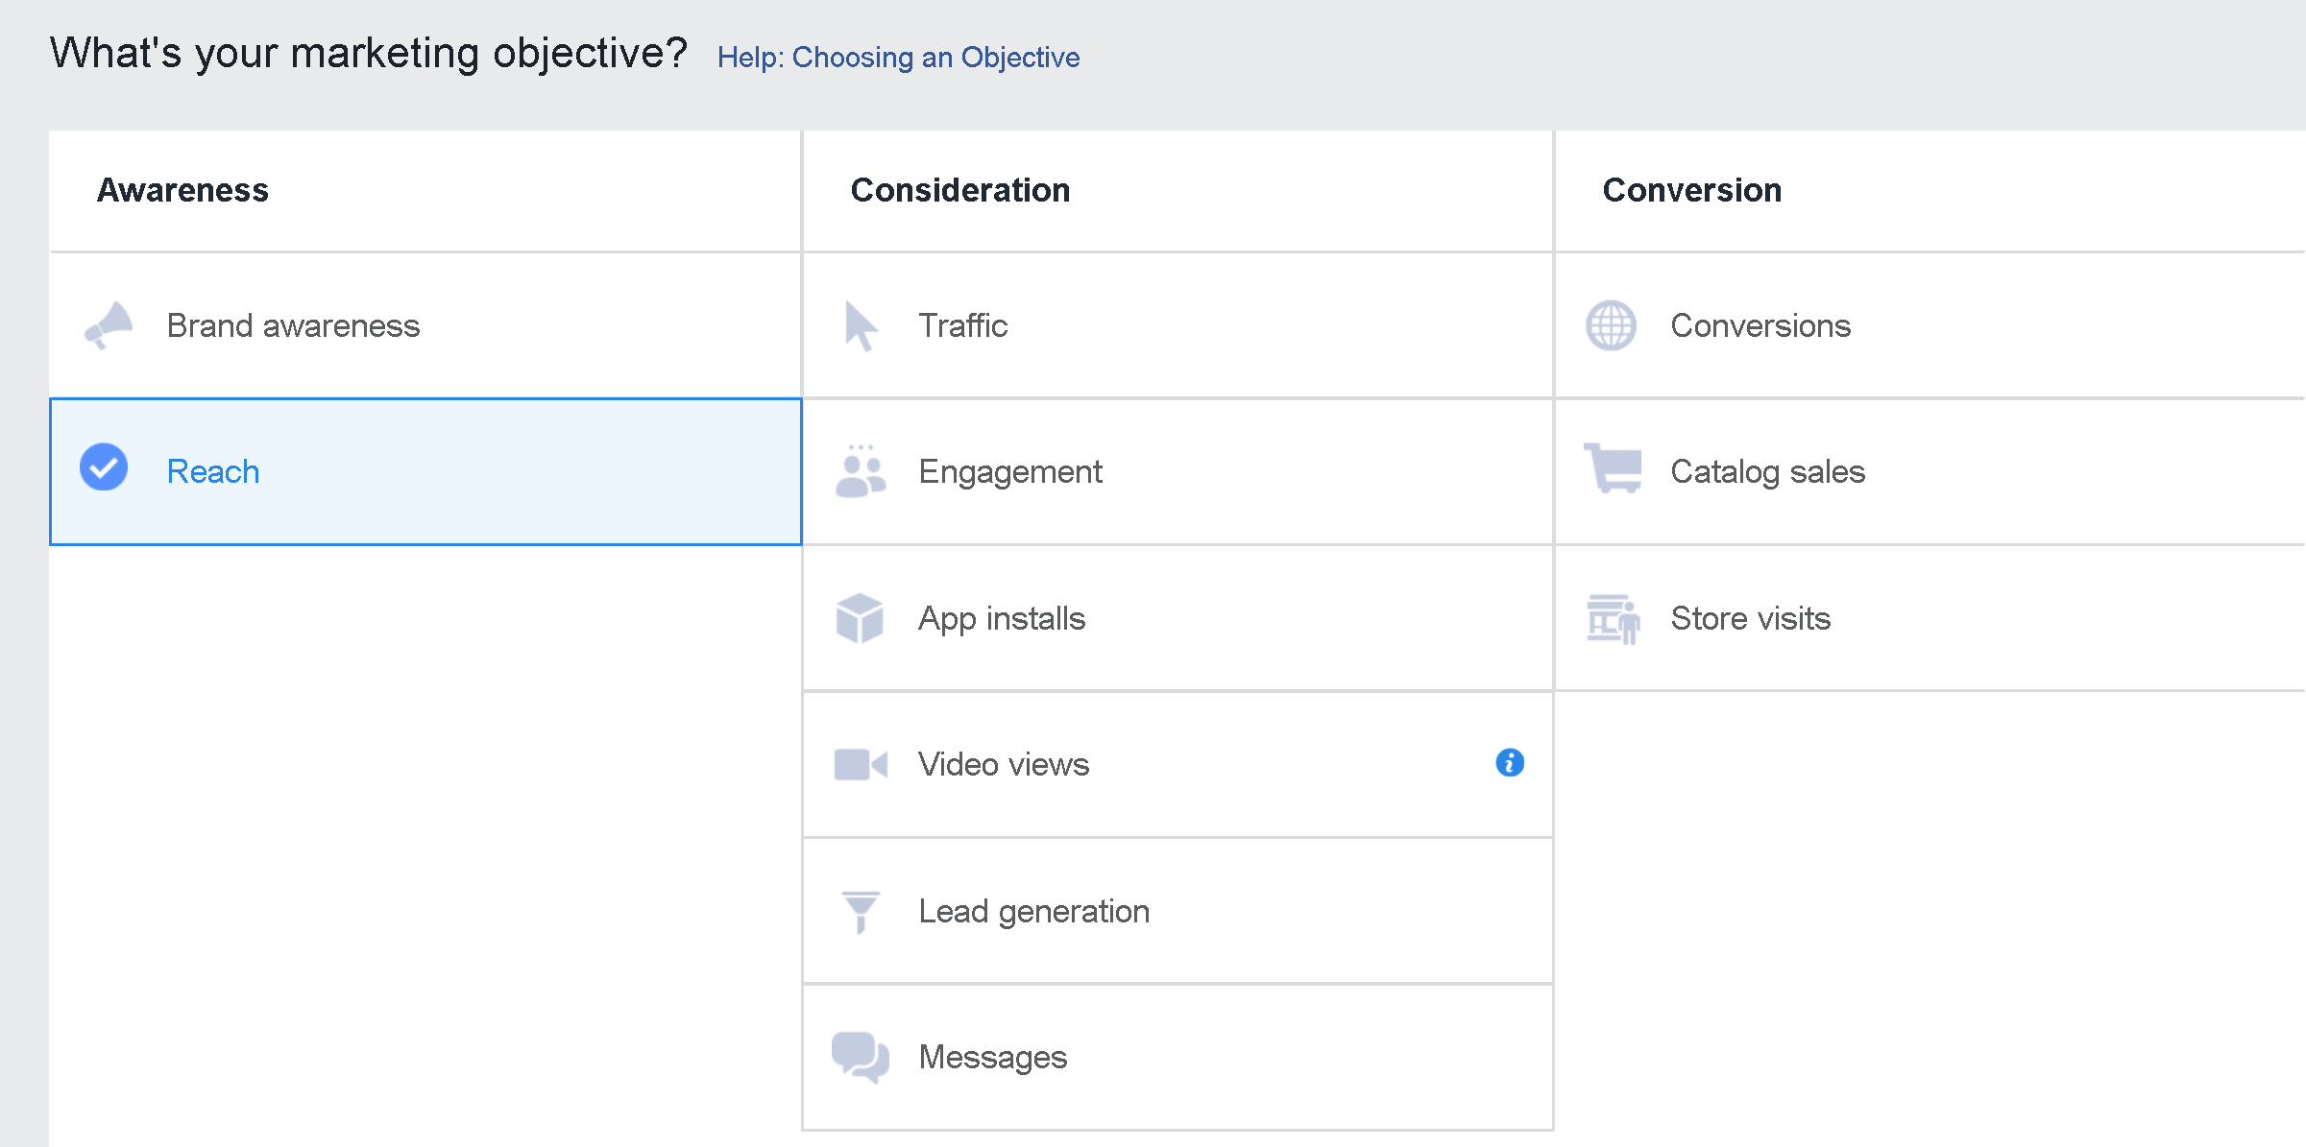Select the Catalog sales objective
The image size is (2306, 1147).
[x=1767, y=472]
